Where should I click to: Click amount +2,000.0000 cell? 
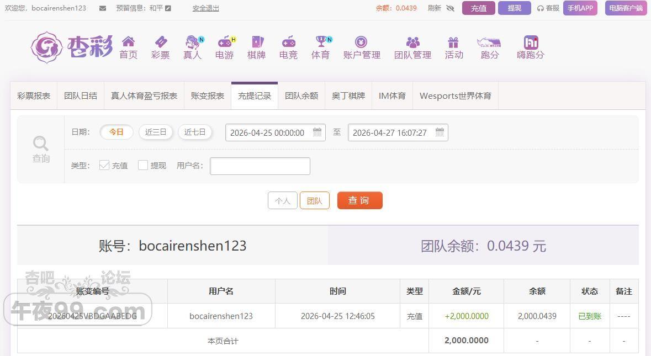466,316
